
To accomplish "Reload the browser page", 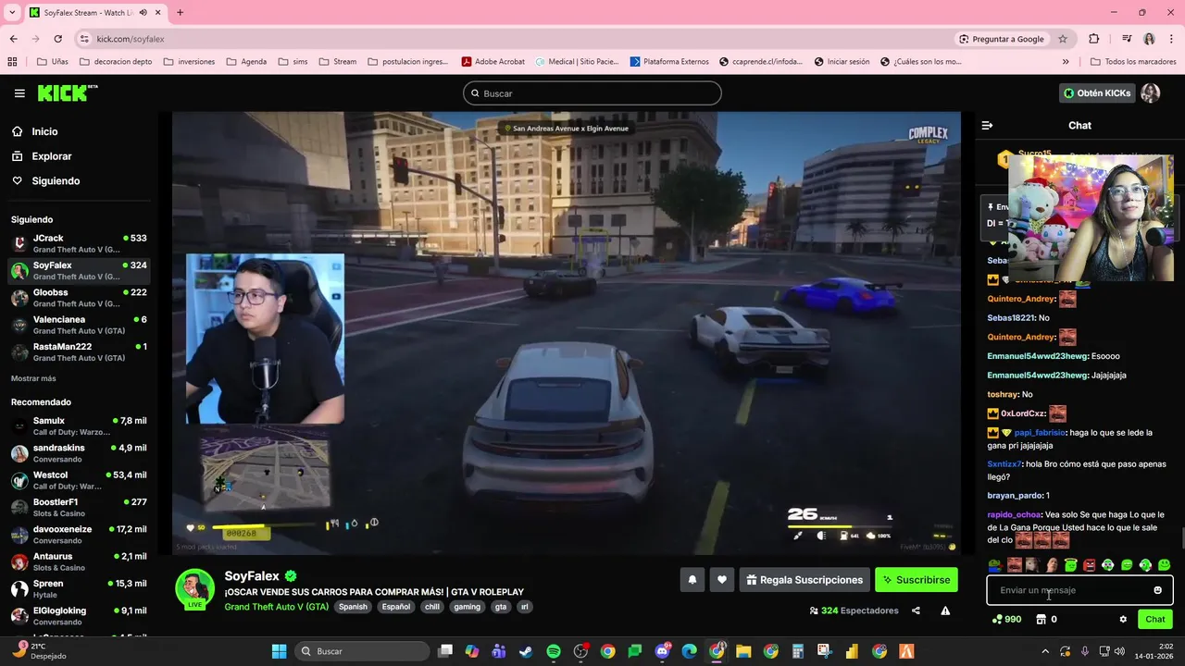I will pyautogui.click(x=57, y=39).
